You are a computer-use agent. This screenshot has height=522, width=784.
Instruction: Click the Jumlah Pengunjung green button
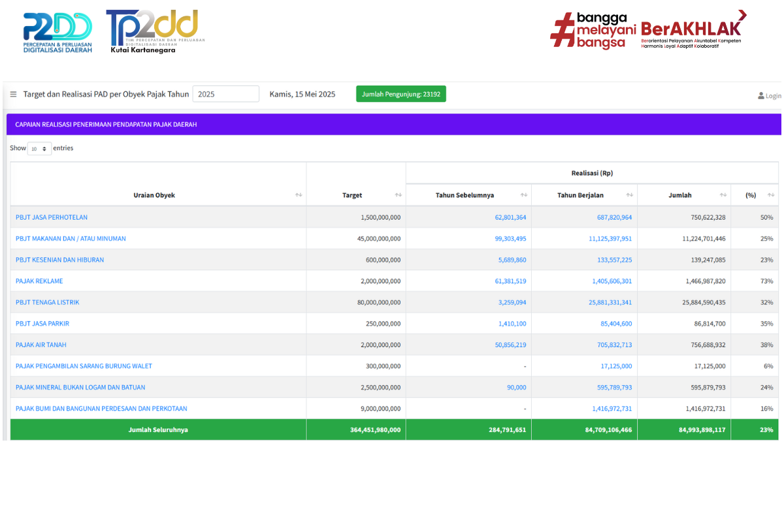point(400,94)
